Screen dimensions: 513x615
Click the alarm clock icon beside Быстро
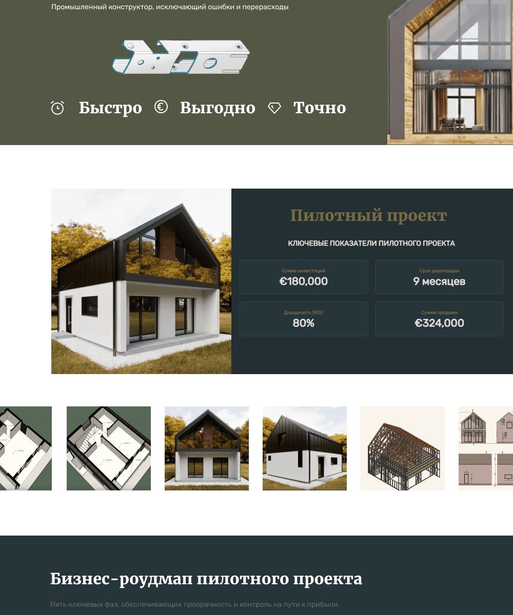pos(57,108)
